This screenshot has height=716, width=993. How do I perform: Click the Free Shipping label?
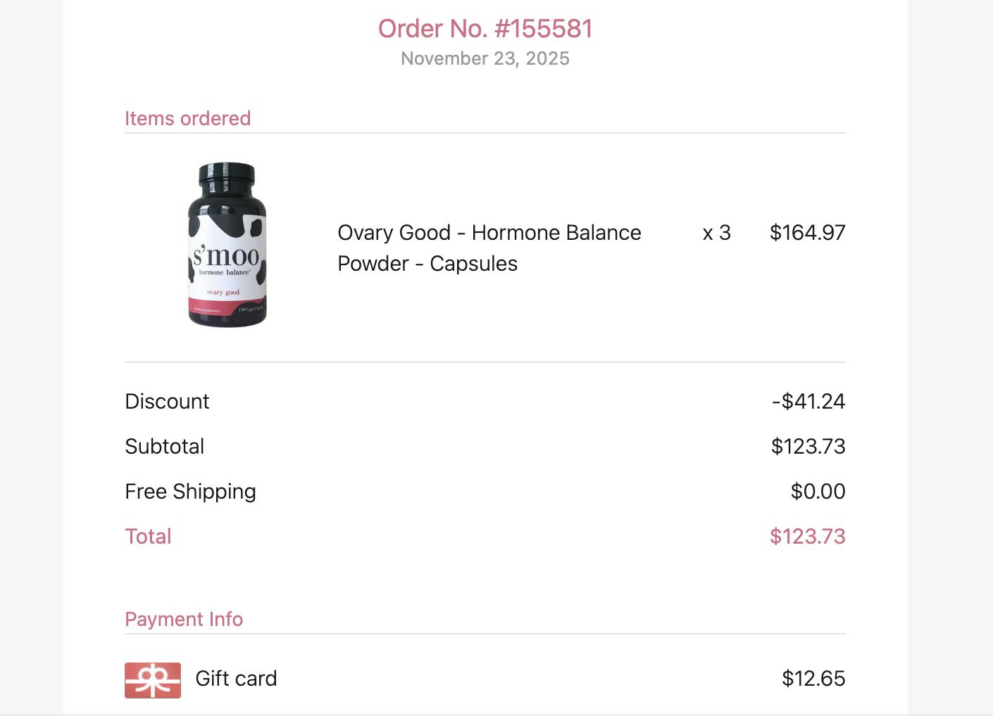(190, 492)
